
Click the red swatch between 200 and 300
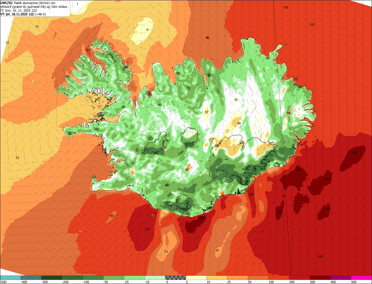pos(300,278)
